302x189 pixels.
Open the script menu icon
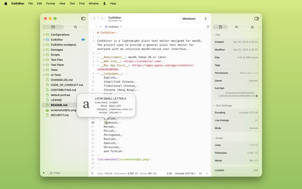(105, 3)
